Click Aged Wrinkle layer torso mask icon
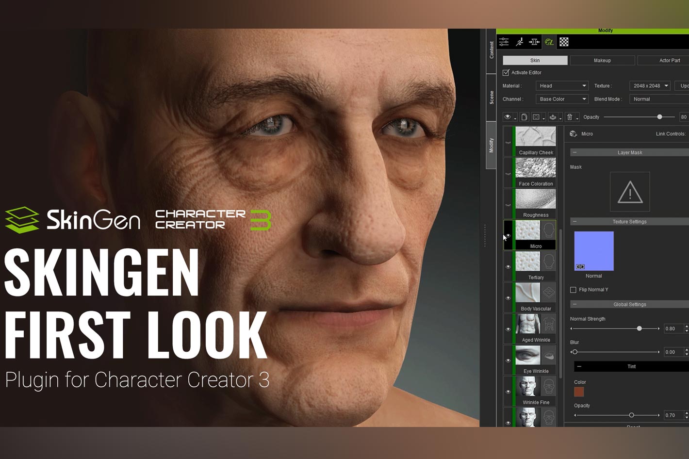The height and width of the screenshot is (459, 689). coord(549,324)
